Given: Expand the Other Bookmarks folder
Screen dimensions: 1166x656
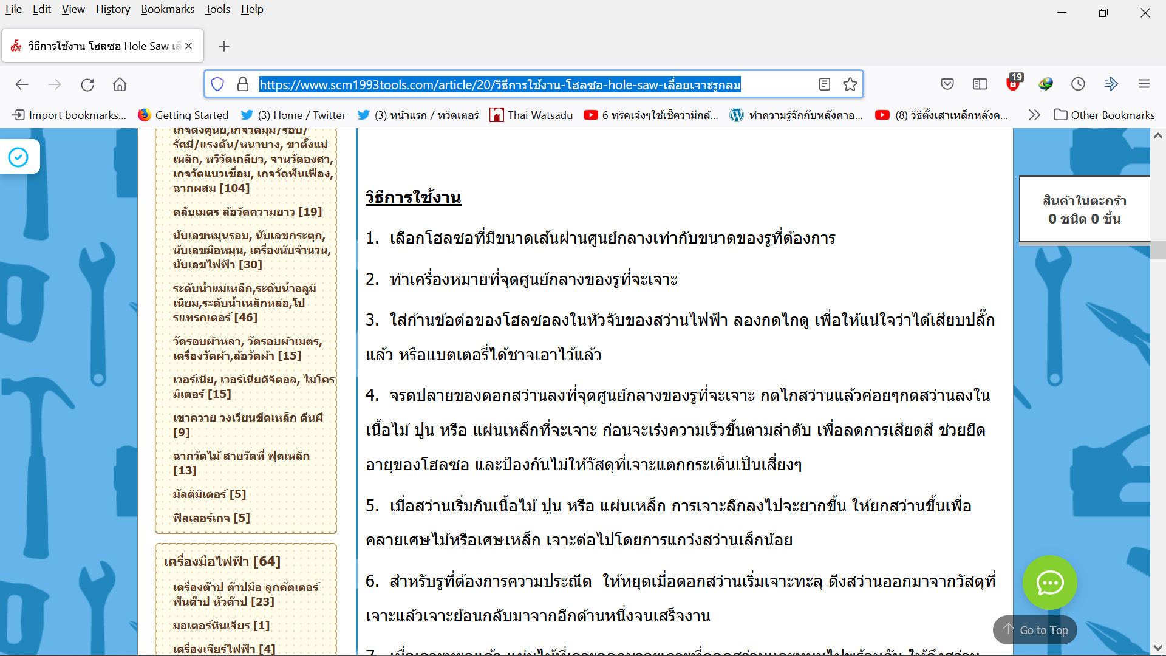Looking at the screenshot, I should click(x=1104, y=115).
